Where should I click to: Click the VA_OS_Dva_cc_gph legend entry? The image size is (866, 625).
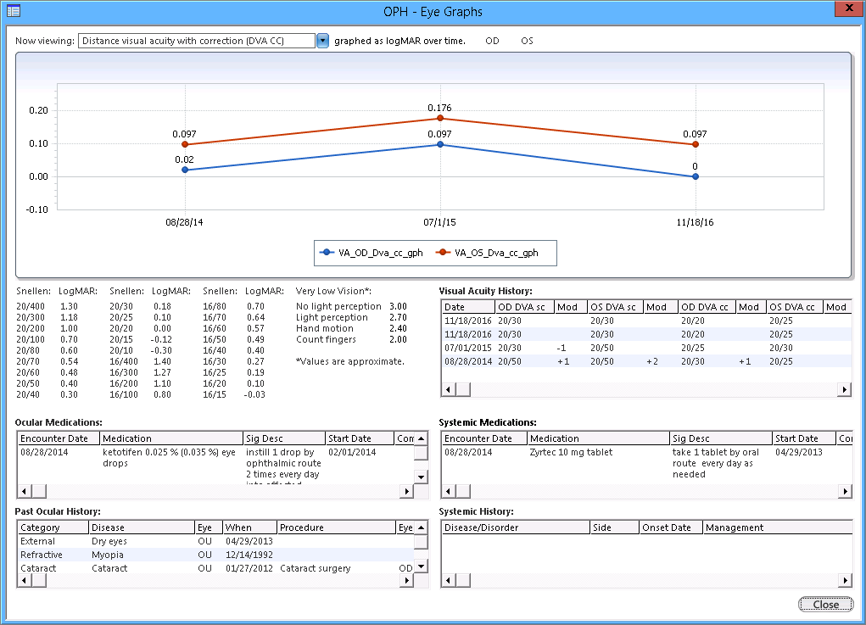(x=487, y=253)
